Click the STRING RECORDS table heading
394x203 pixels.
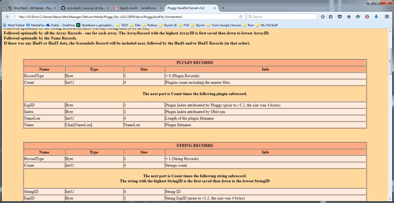195,146
